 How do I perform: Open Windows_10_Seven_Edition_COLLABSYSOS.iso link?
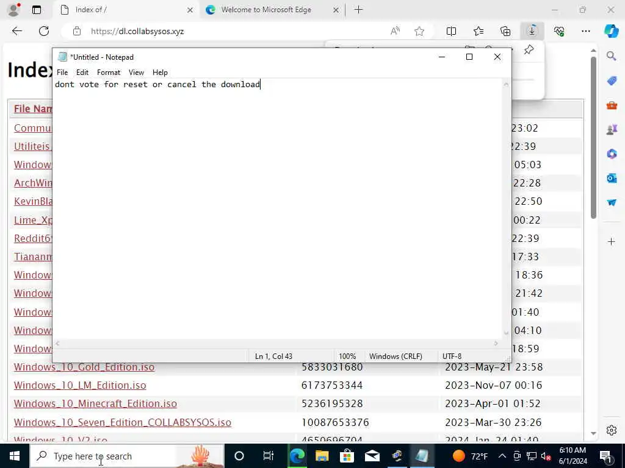coord(122,422)
